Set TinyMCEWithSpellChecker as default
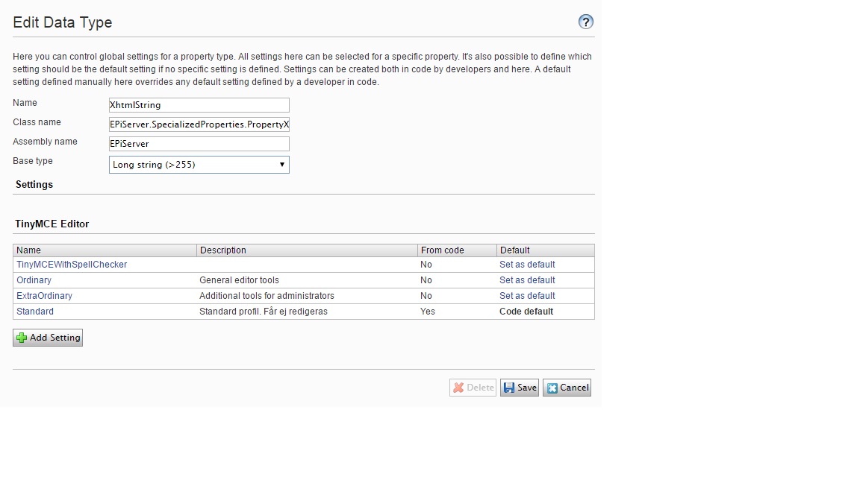The width and height of the screenshot is (860, 483). point(527,264)
